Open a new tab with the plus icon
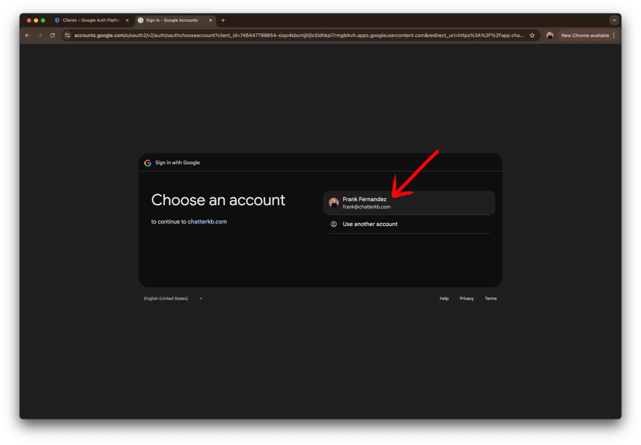 click(x=223, y=20)
